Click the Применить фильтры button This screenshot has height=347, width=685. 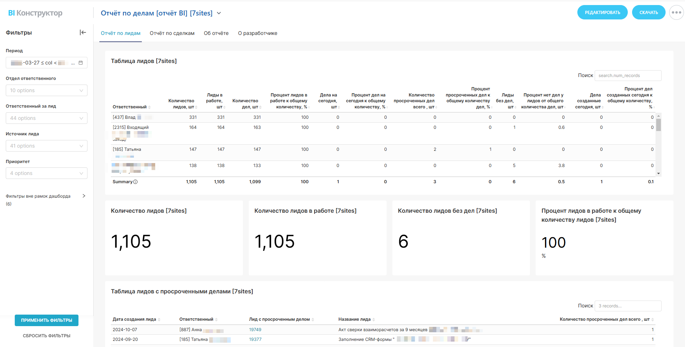46,320
